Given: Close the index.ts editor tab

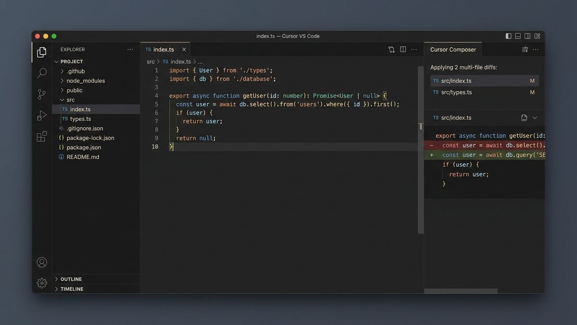Looking at the screenshot, I should pyautogui.click(x=184, y=50).
